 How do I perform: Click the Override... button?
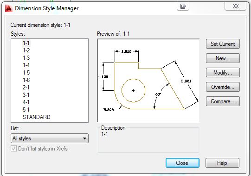[x=223, y=87]
